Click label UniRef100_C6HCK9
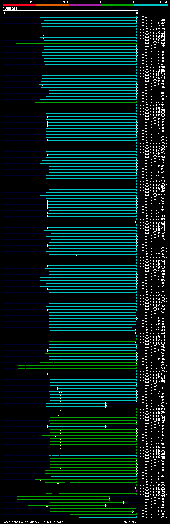 coord(152,497)
